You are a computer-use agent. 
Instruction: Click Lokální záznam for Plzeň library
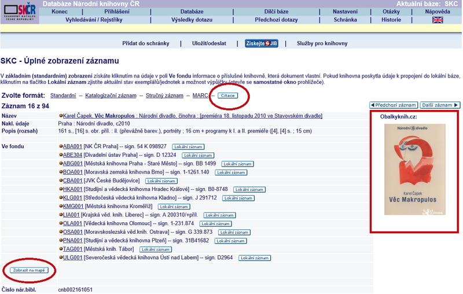(230, 241)
